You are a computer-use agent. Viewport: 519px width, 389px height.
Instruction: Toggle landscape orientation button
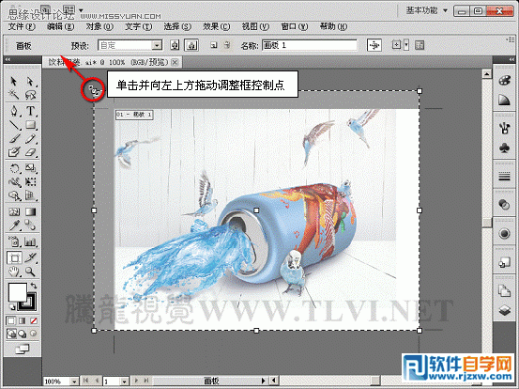(191, 45)
